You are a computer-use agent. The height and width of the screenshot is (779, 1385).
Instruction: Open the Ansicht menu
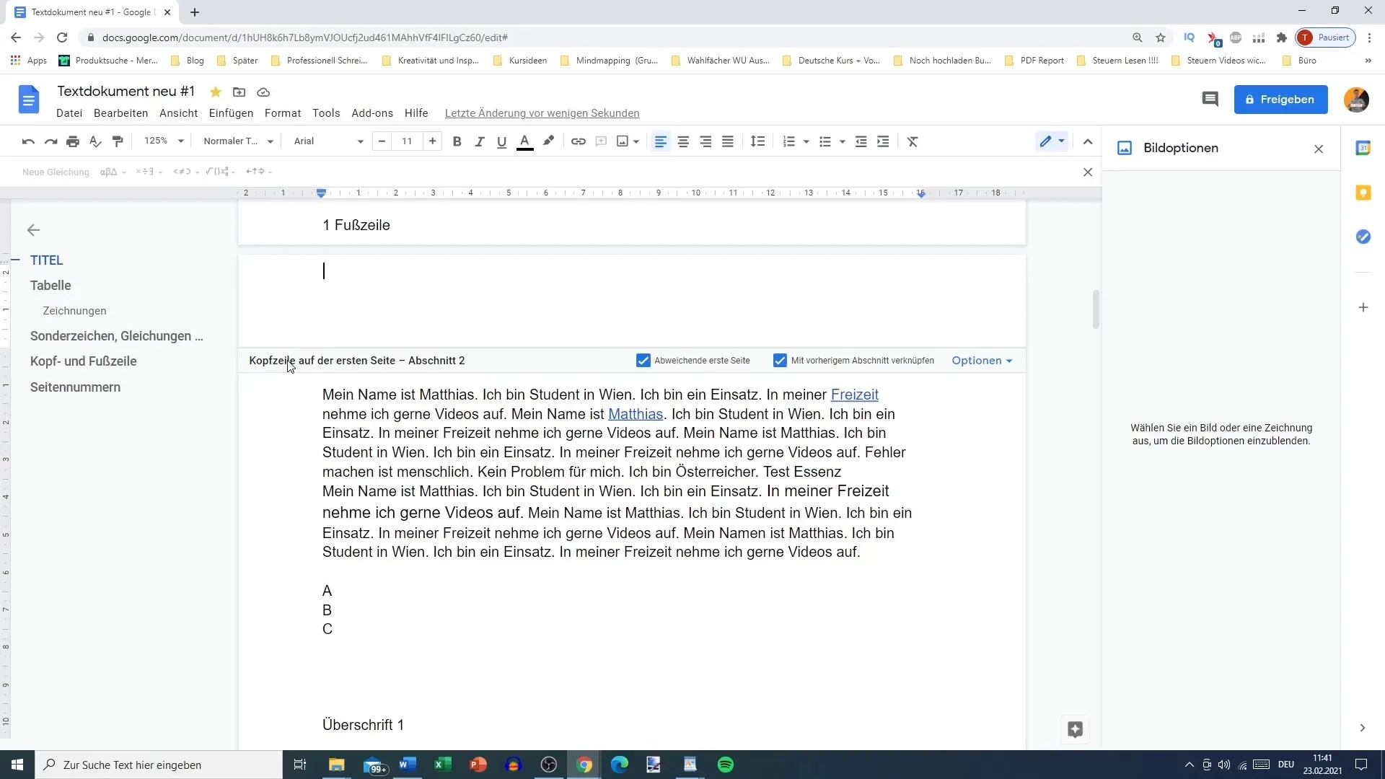pos(178,113)
